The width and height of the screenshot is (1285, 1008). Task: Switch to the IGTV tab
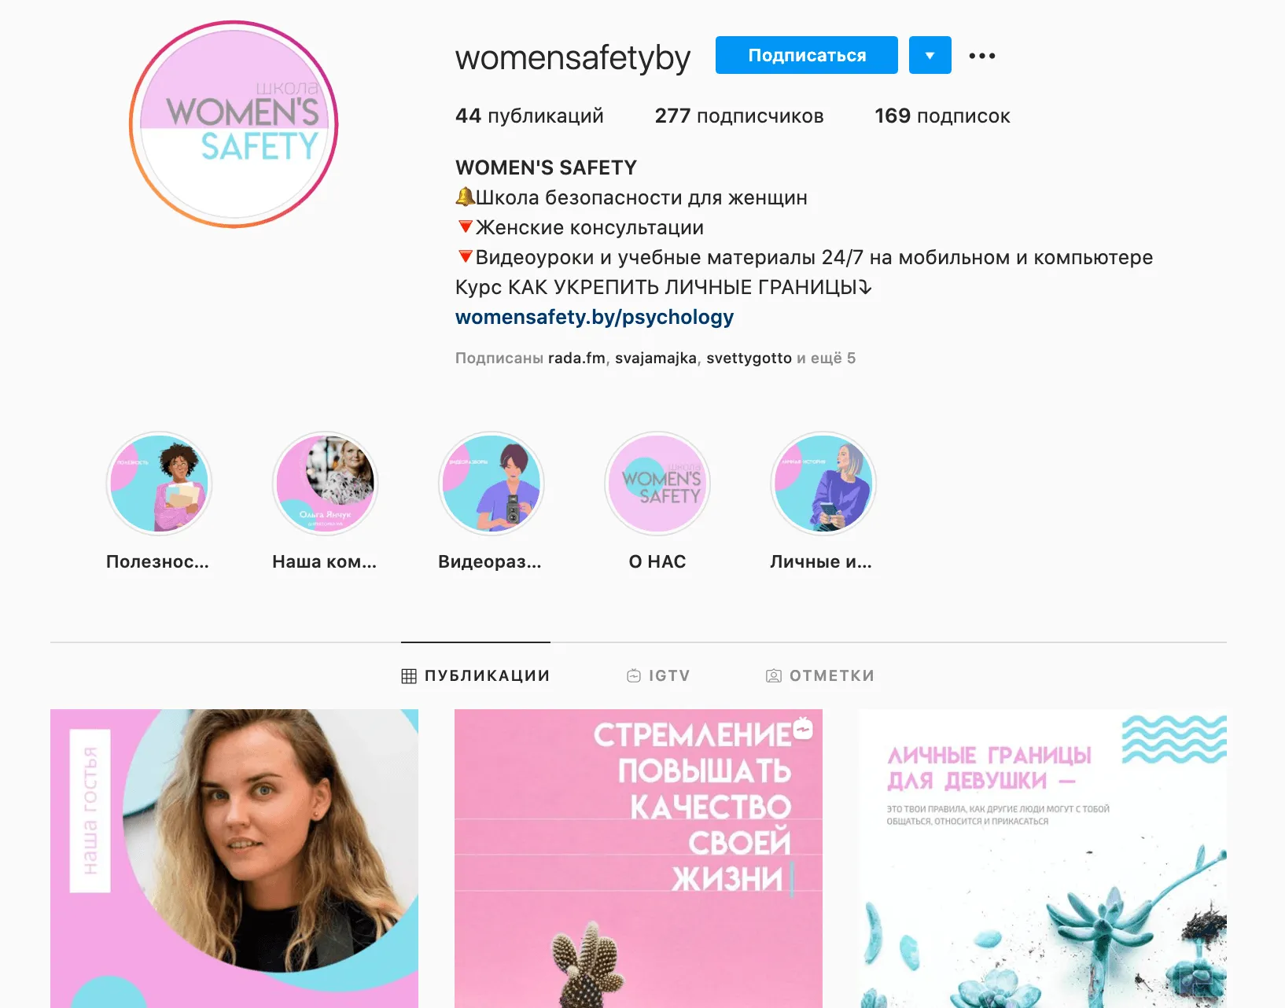pyautogui.click(x=658, y=675)
